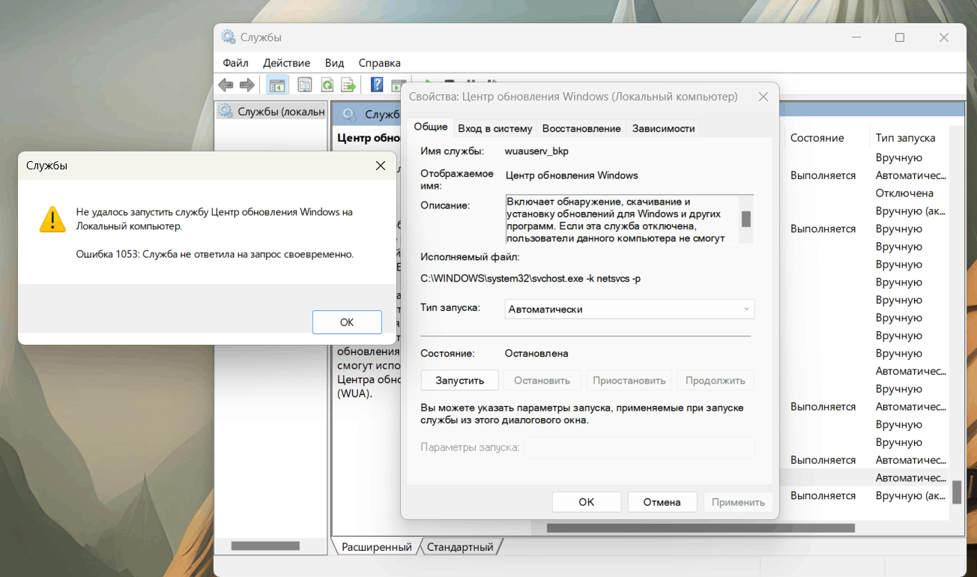Open the Восстановление tab
Image resolution: width=977 pixels, height=577 pixels.
tap(581, 128)
